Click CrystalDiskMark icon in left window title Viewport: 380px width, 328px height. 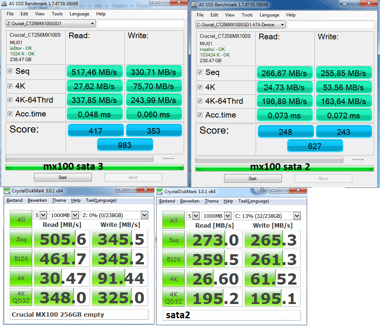click(x=7, y=191)
